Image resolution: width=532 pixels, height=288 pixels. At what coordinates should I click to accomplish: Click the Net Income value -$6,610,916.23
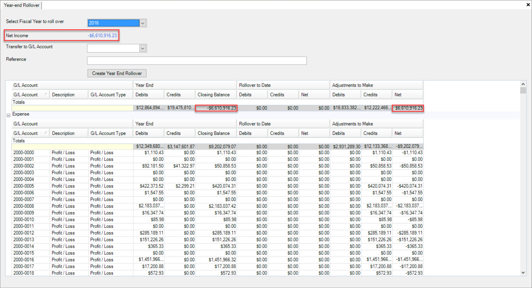coord(102,36)
